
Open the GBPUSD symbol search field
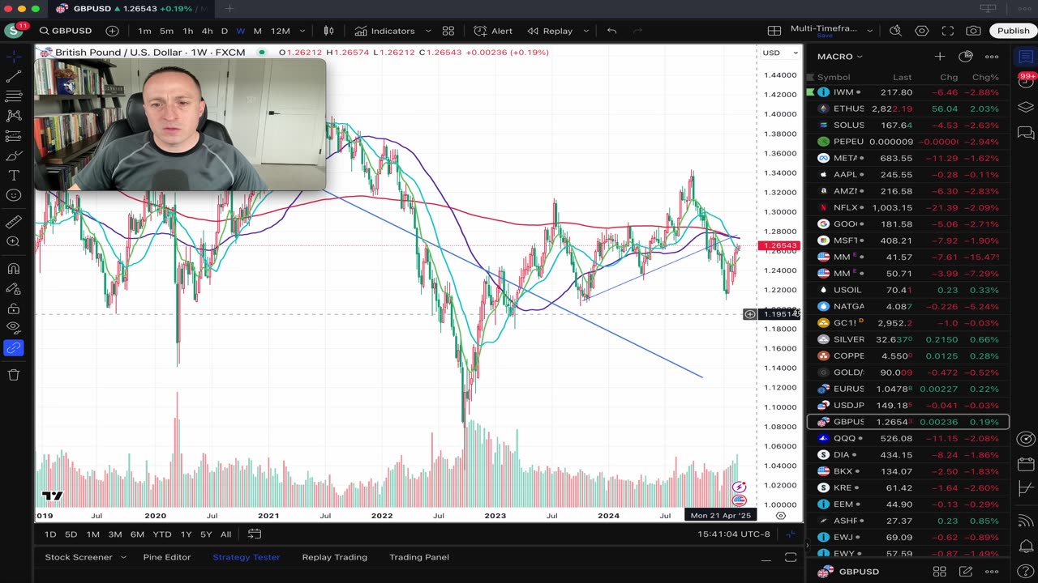66,31
